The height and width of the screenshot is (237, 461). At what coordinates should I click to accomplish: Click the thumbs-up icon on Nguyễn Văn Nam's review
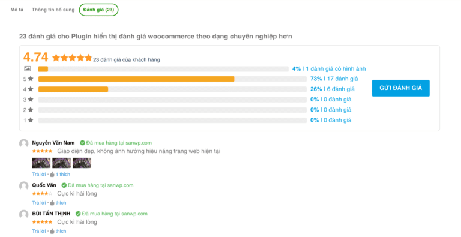pyautogui.click(x=52, y=175)
